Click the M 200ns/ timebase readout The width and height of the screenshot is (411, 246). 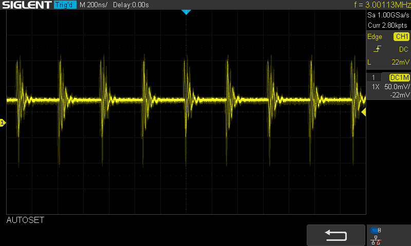94,5
